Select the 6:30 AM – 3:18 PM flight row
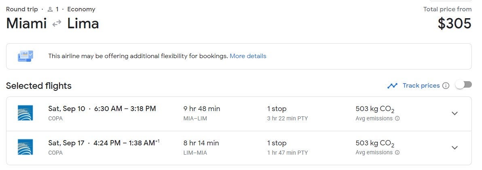Image resolution: width=482 pixels, height=170 pixels. pos(125,109)
